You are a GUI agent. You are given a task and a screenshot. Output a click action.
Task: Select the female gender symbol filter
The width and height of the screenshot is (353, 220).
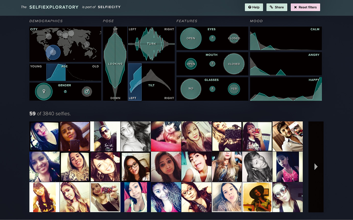[44, 91]
